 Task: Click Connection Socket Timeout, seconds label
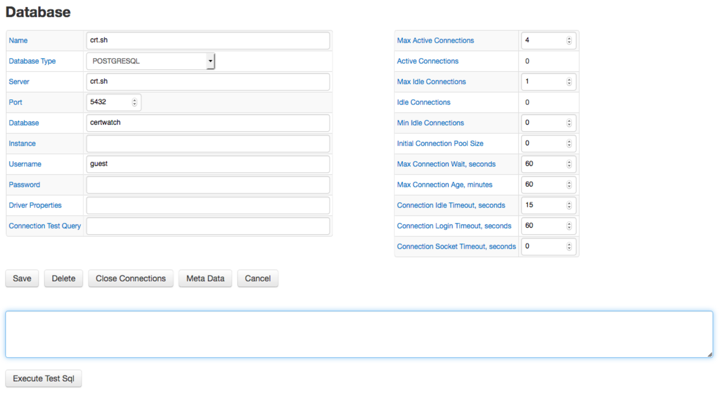pyautogui.click(x=456, y=247)
